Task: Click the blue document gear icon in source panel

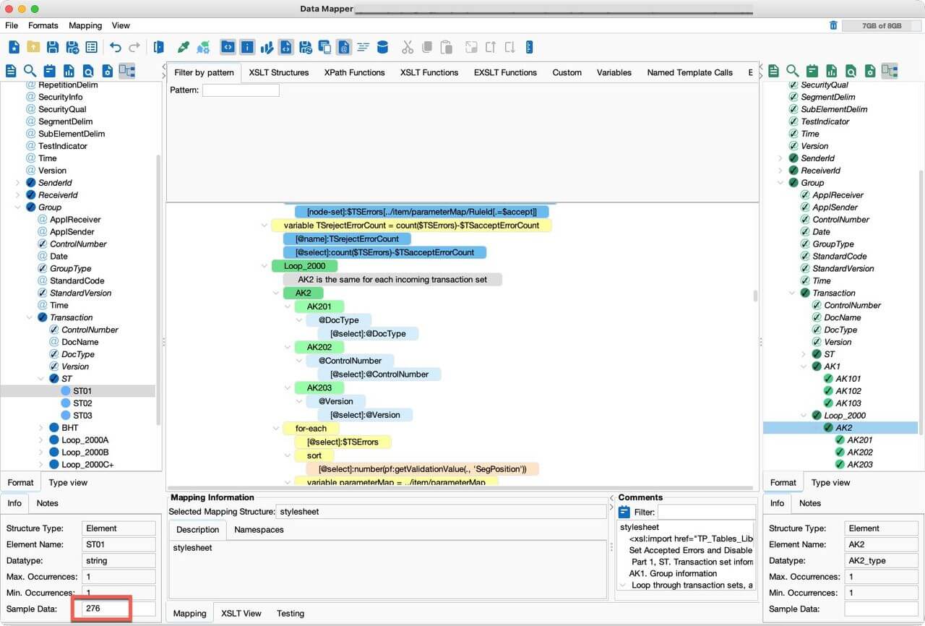Action: 107,71
